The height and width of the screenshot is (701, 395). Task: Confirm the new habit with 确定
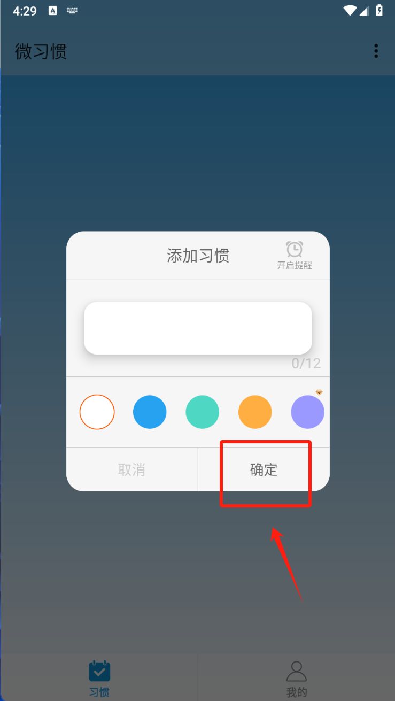[264, 469]
